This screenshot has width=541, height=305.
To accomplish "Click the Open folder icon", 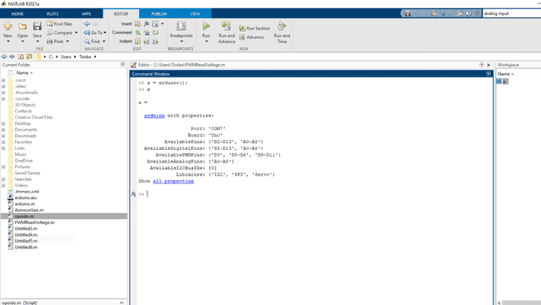I will (x=22, y=27).
